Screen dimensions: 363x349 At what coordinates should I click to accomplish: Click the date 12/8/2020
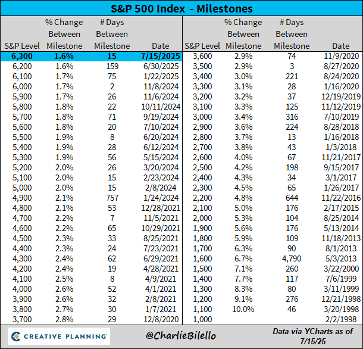161,319
